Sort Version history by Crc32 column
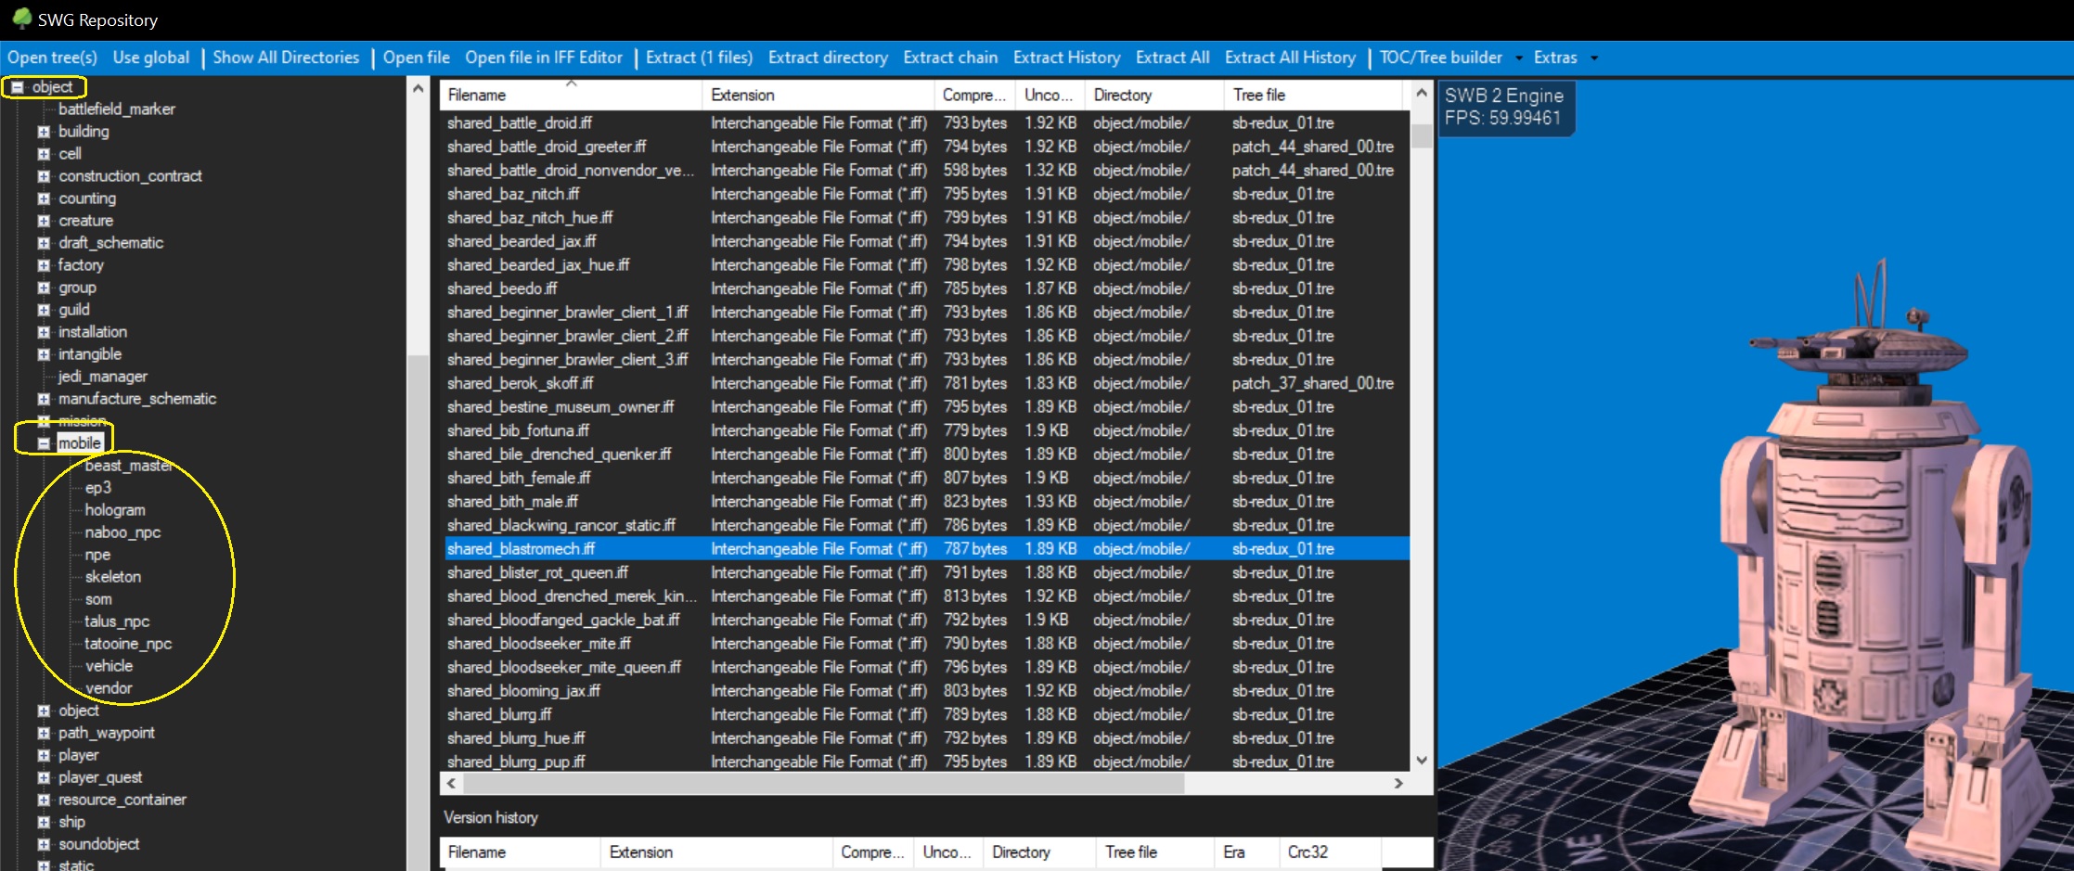This screenshot has height=871, width=2074. [1330, 852]
